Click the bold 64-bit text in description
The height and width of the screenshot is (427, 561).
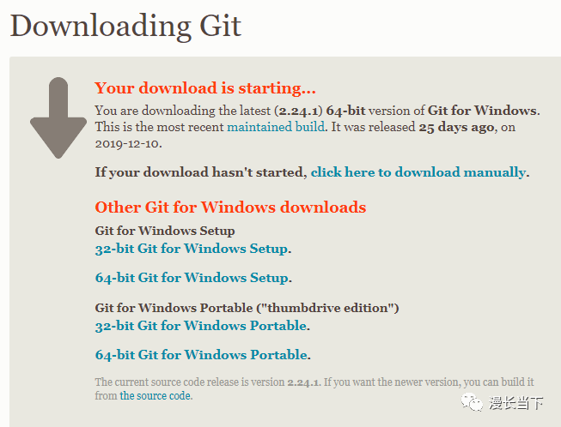coord(345,111)
